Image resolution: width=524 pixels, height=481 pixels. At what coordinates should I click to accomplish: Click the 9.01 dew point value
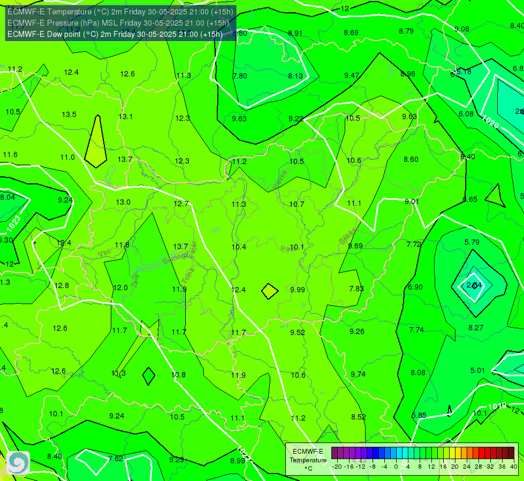click(x=412, y=201)
